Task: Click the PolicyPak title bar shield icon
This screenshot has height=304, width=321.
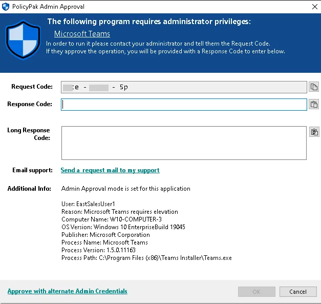Action: [6, 7]
